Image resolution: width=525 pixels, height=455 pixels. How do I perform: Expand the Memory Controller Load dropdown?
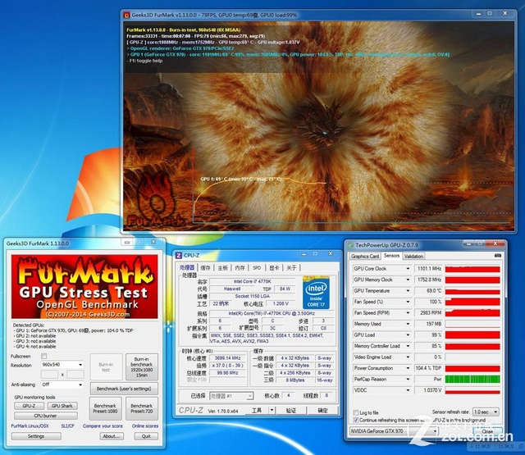(408, 346)
